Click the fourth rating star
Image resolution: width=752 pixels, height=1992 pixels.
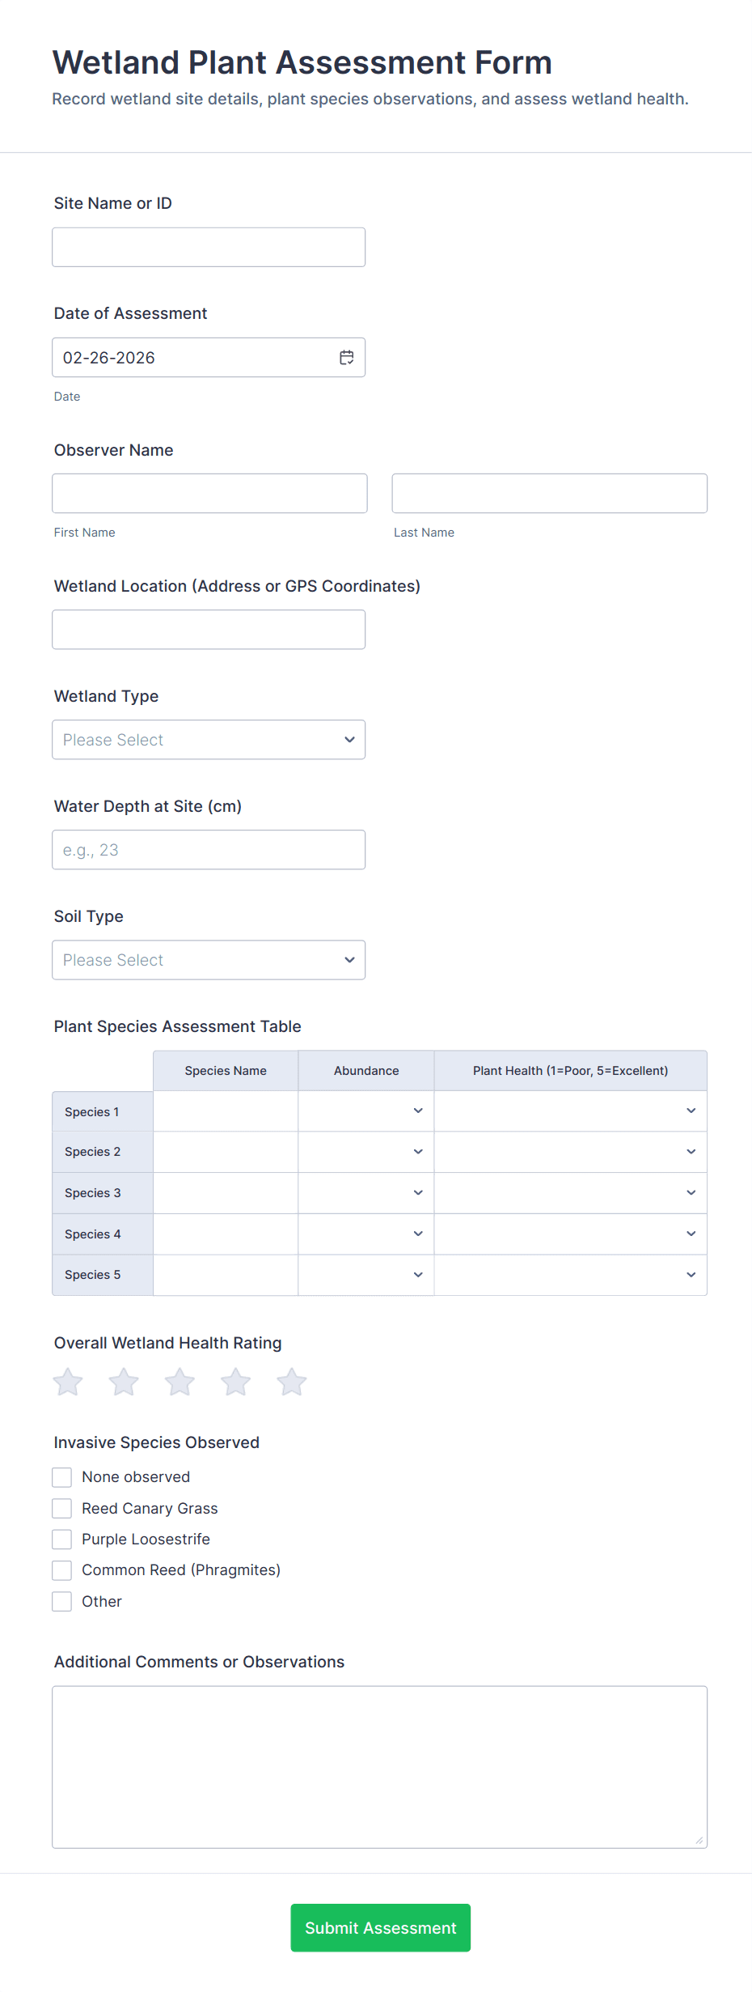[x=235, y=1383]
